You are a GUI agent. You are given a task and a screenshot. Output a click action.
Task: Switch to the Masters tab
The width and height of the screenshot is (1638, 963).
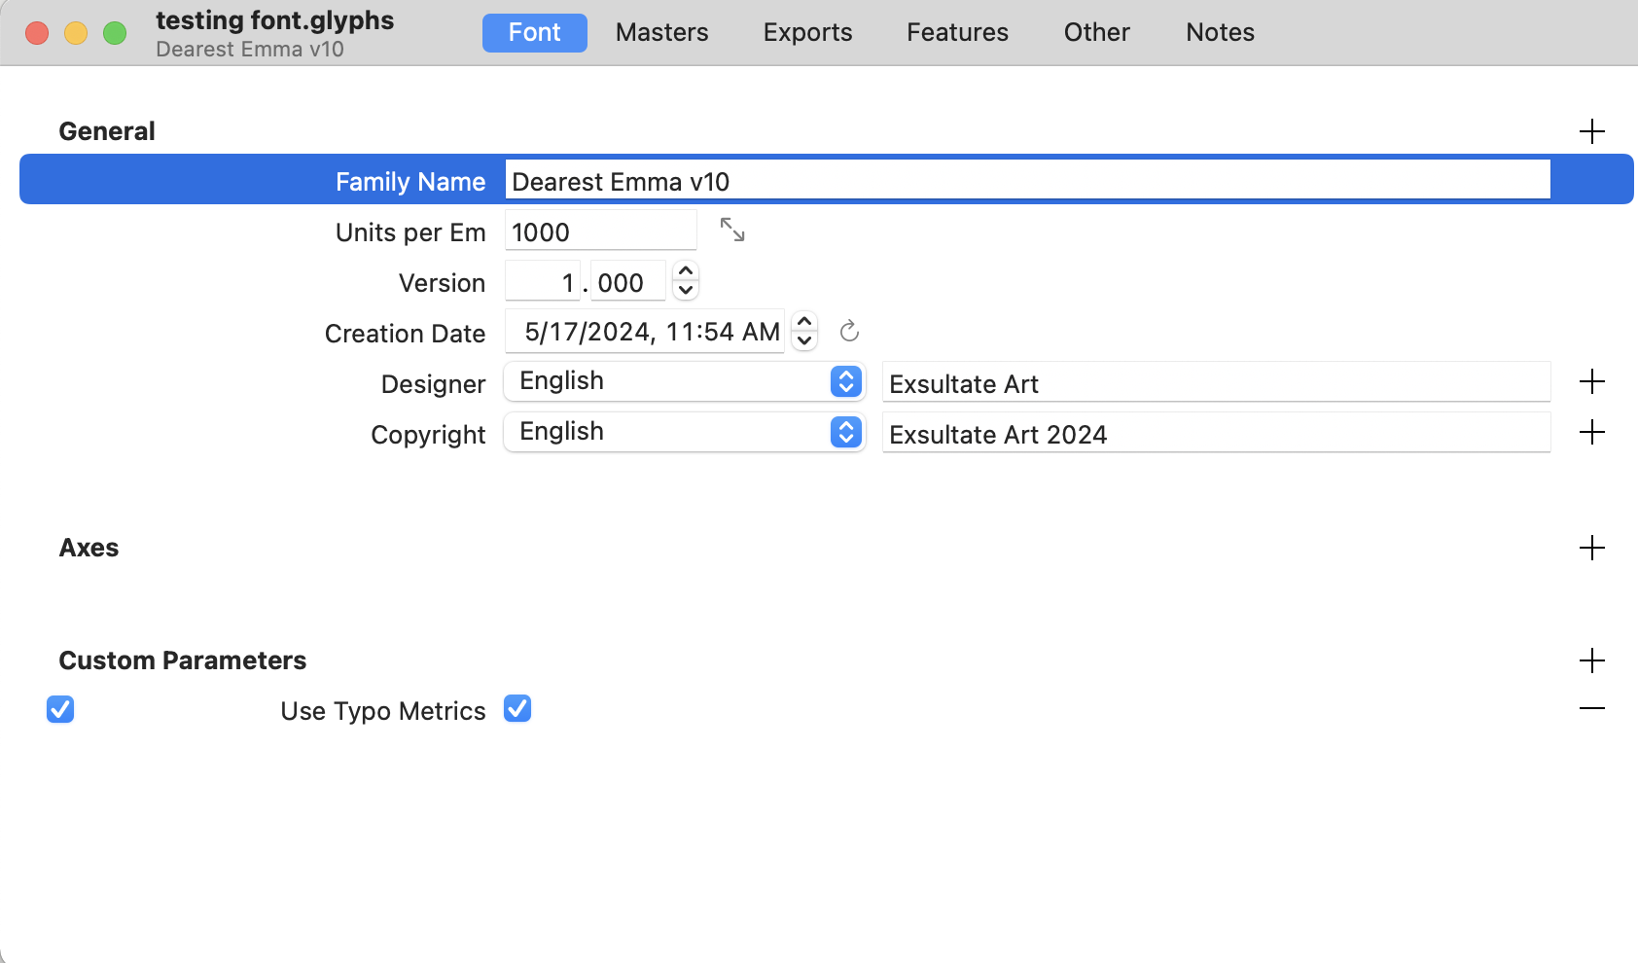(661, 33)
